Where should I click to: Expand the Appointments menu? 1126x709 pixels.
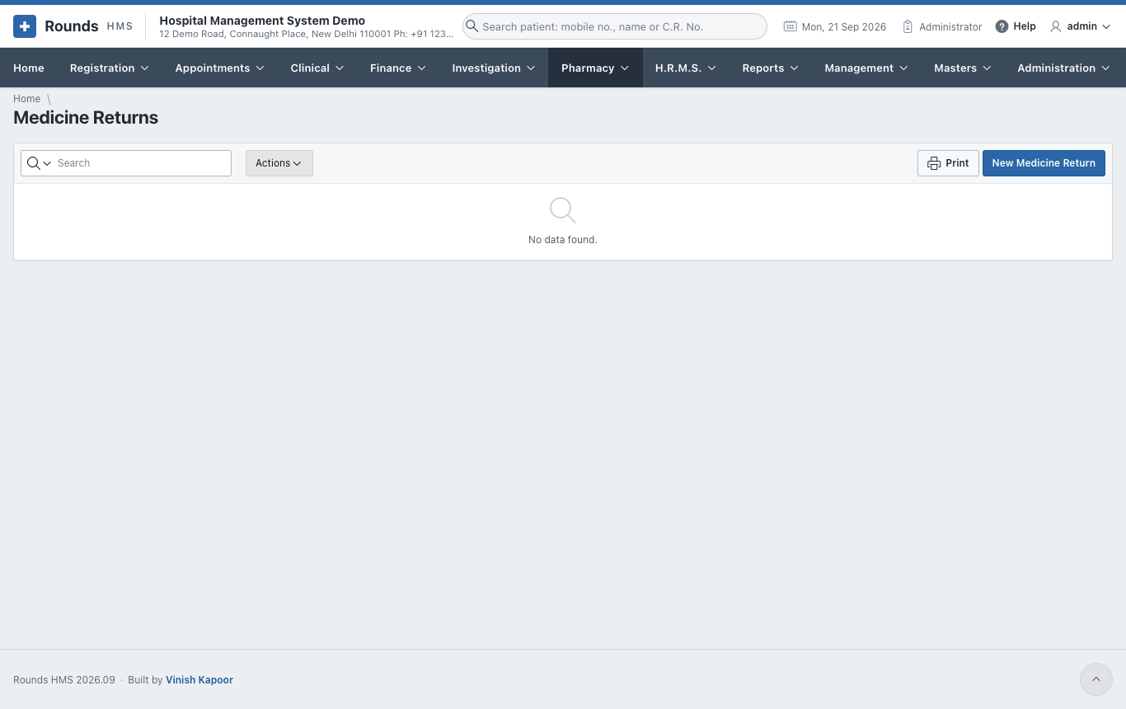(220, 68)
